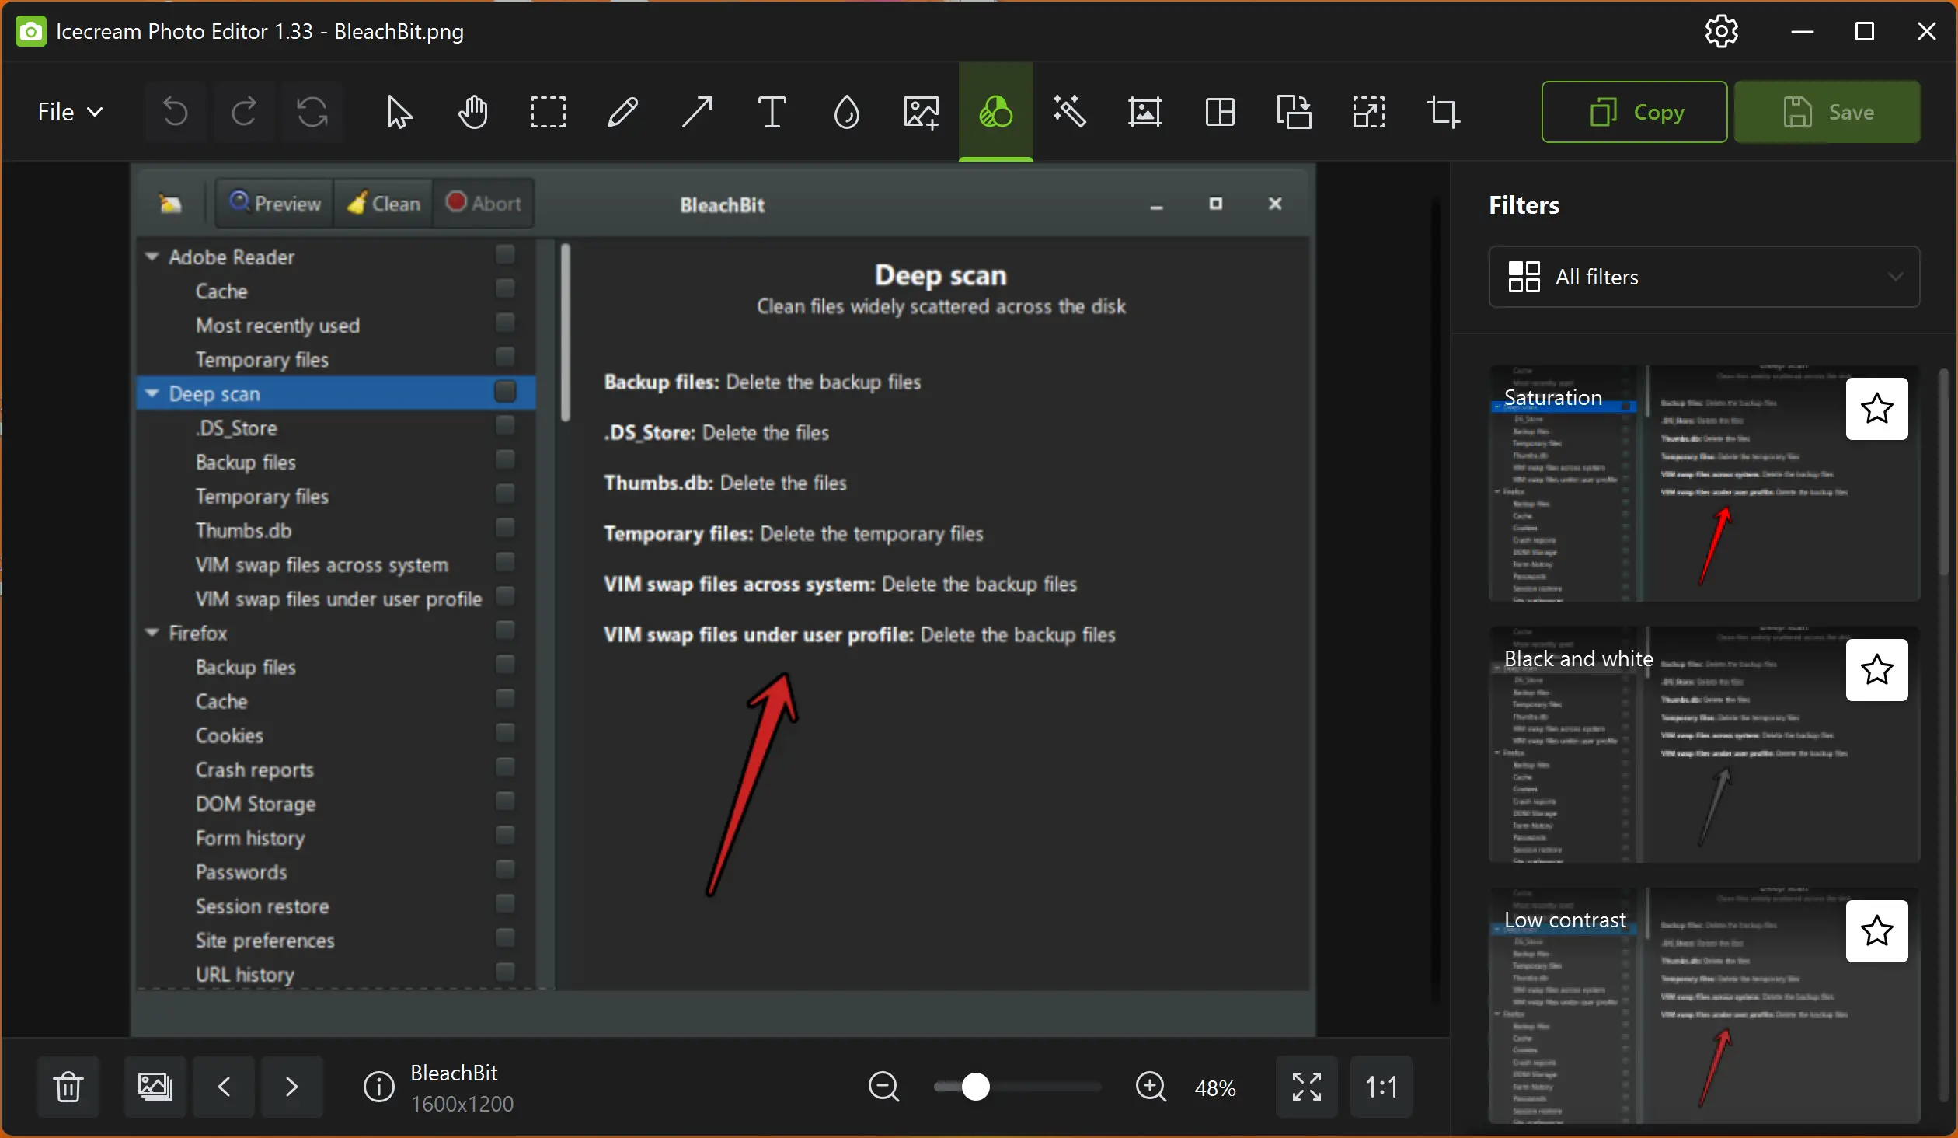Apply the Low contrast filter thumbnail
1958x1138 pixels.
click(x=1704, y=1006)
